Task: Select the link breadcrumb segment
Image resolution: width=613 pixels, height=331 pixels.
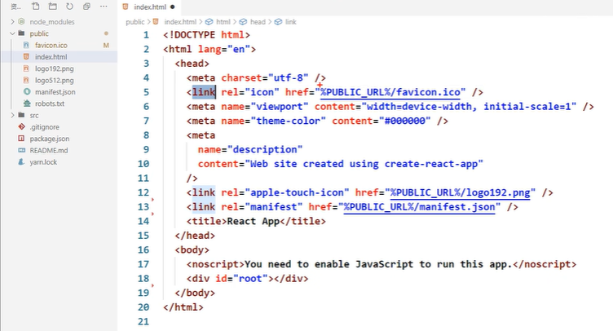Action: [x=290, y=22]
